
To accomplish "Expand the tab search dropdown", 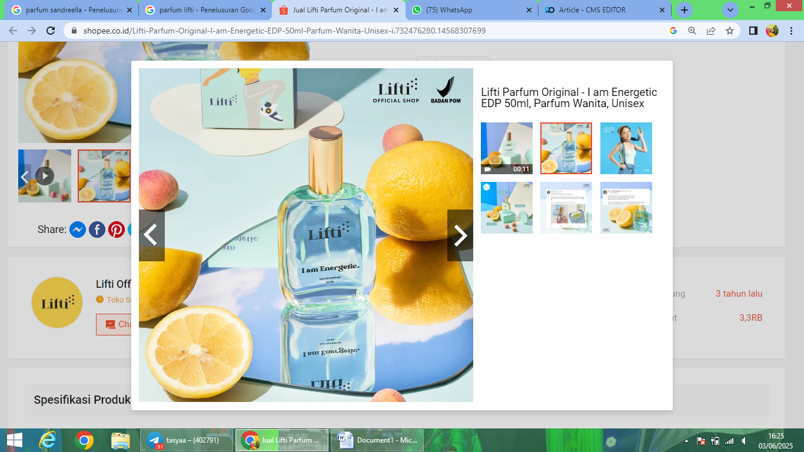I will 730,10.
